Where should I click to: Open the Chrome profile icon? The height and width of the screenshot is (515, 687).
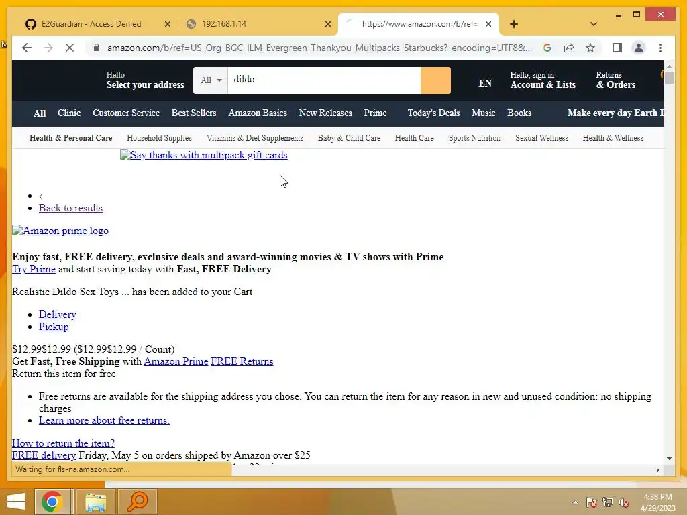coord(639,48)
